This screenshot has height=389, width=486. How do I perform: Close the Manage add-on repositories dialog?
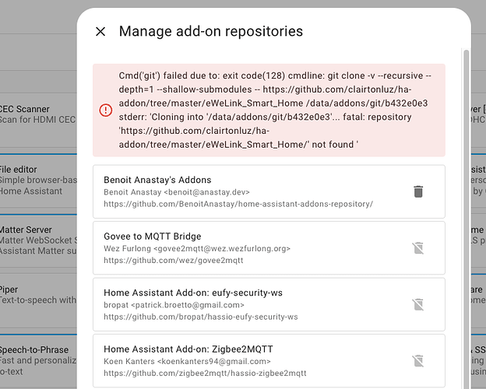100,31
